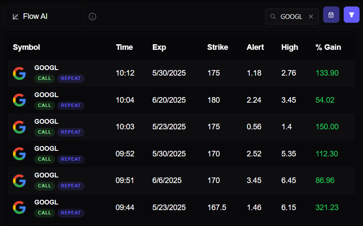Click REPEAT badge in 10:03 row
Screen dimensions: 363x226
[x=71, y=132]
